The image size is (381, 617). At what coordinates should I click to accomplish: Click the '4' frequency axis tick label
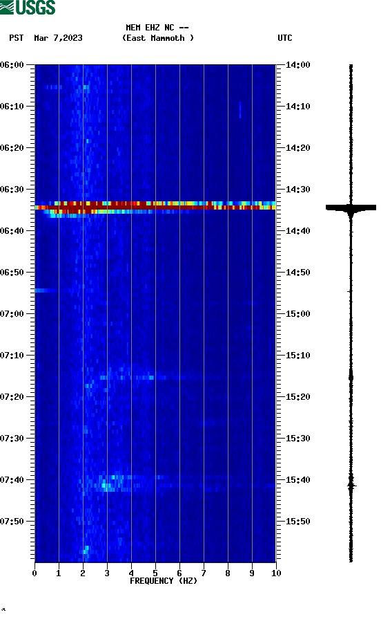[x=131, y=573]
